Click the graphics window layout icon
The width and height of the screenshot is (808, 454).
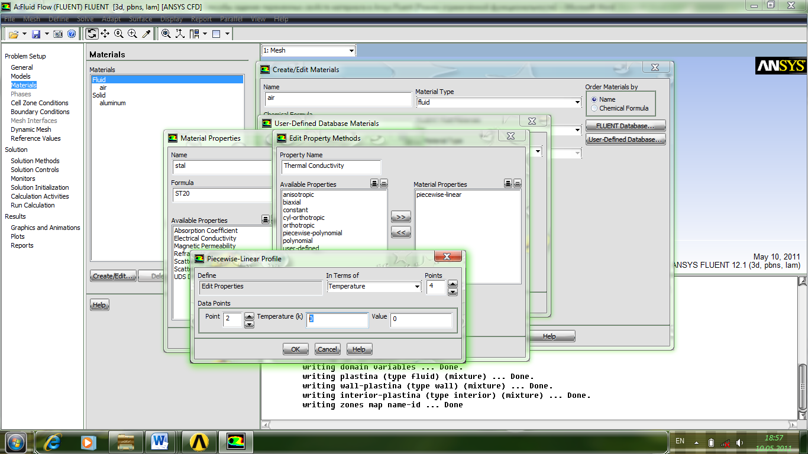tap(216, 34)
